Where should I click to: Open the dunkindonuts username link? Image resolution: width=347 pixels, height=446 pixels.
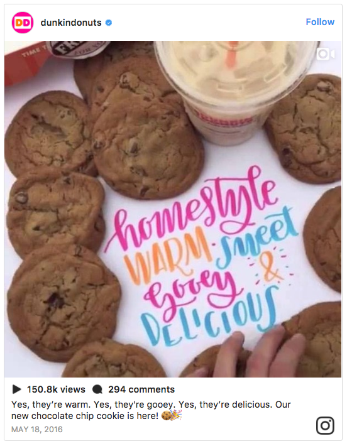click(x=71, y=23)
